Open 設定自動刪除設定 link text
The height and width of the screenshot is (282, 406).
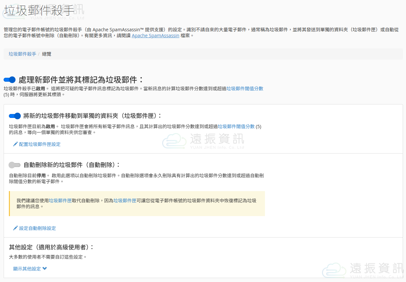click(37, 228)
